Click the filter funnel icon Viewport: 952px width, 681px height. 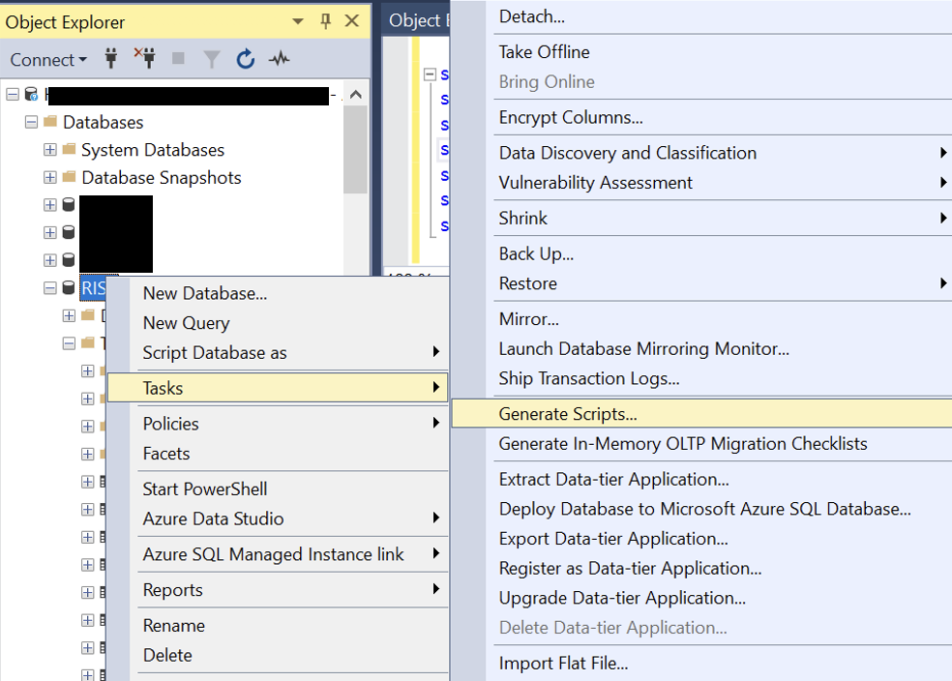click(212, 59)
